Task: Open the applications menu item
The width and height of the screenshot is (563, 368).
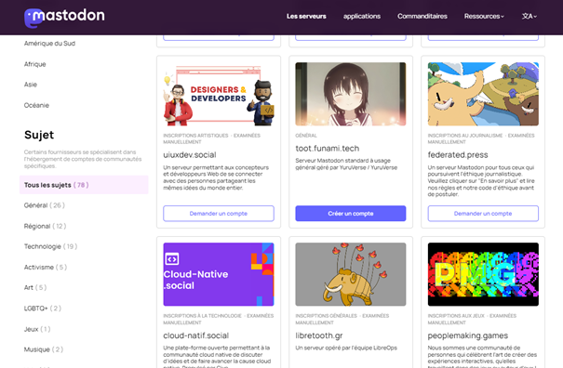Action: pos(362,16)
